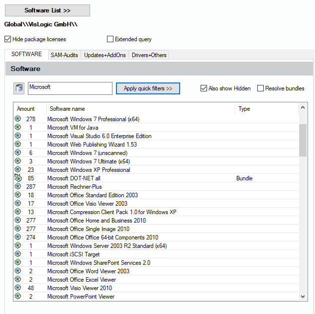Enable the Extended query checkbox
Image resolution: width=315 pixels, height=314 pixels.
pyautogui.click(x=110, y=39)
